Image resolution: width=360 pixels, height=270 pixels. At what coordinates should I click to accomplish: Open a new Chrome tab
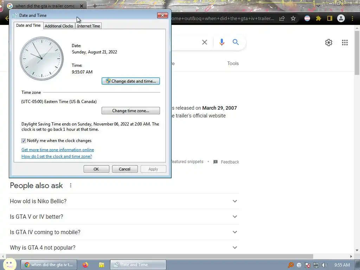[95, 6]
